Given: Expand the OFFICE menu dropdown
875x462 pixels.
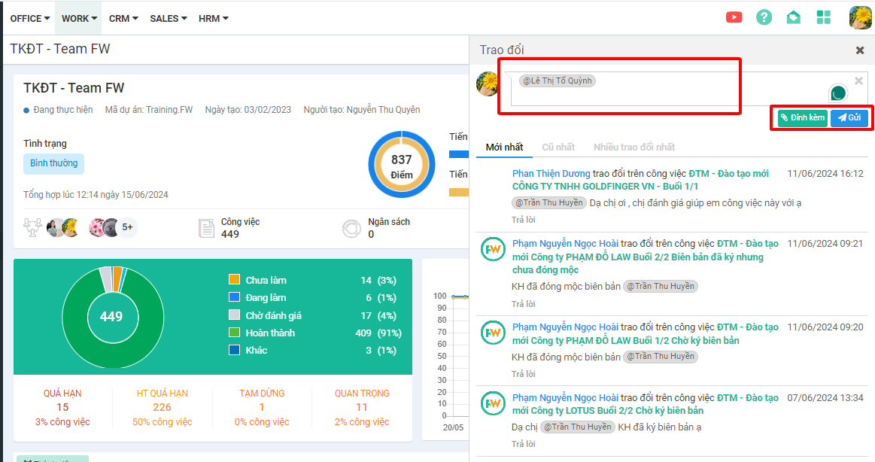Looking at the screenshot, I should tap(29, 18).
